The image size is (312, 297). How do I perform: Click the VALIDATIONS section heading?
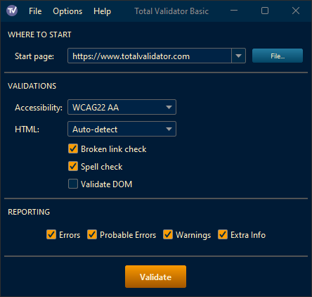32,86
